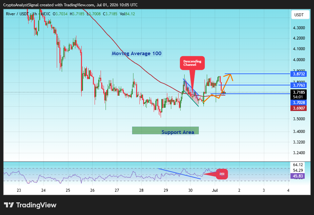
Task: Click the 4.0000 price axis tick
Action: pos(299,60)
